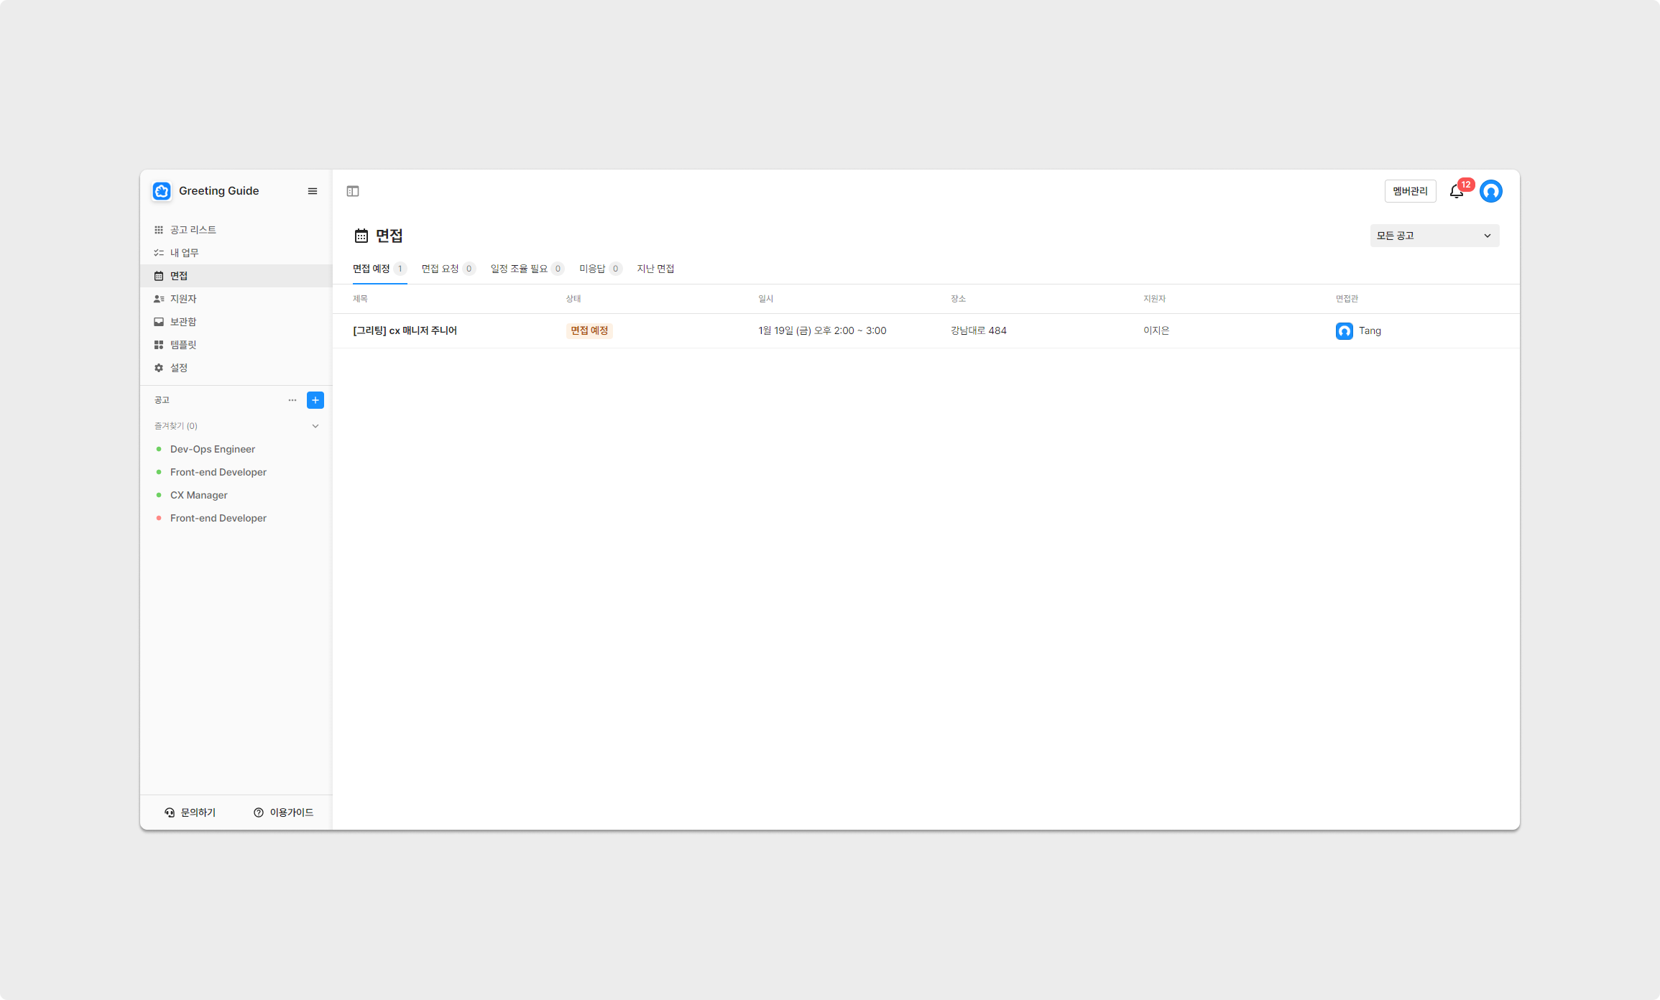Click the Greeting Guide logo icon
The width and height of the screenshot is (1660, 1000).
click(162, 191)
